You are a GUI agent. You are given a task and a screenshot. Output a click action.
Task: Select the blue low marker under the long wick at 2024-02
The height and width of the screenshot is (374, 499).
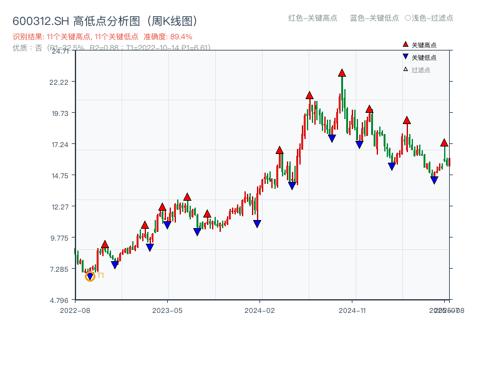coord(257,224)
